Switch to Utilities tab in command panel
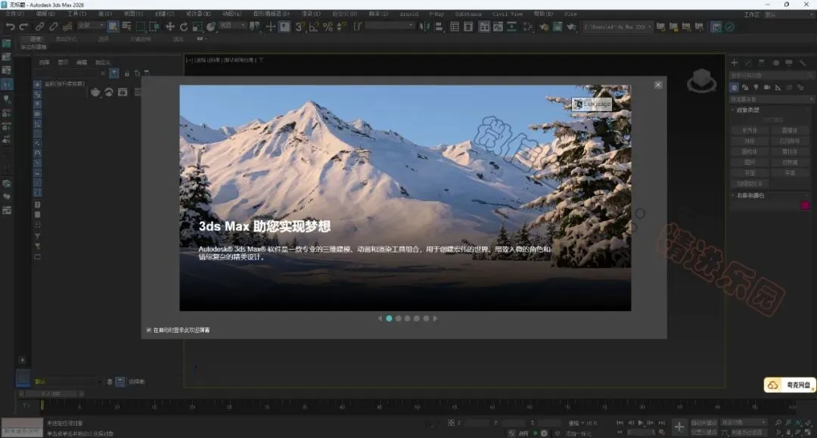Viewport: 817px width, 438px height. (x=803, y=63)
